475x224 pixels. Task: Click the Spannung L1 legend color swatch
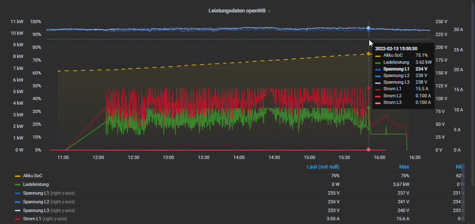(17, 193)
